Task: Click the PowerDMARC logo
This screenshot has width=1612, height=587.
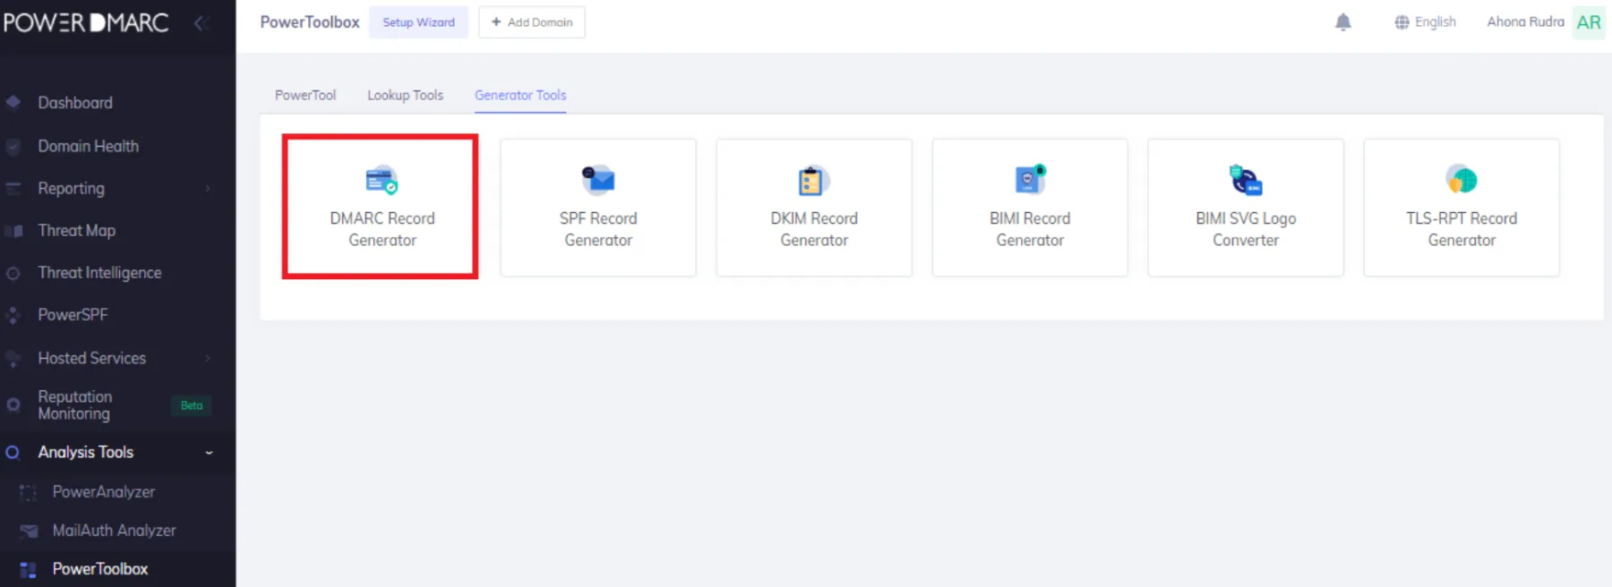Action: (x=85, y=22)
